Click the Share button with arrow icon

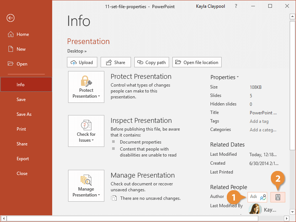point(115,63)
